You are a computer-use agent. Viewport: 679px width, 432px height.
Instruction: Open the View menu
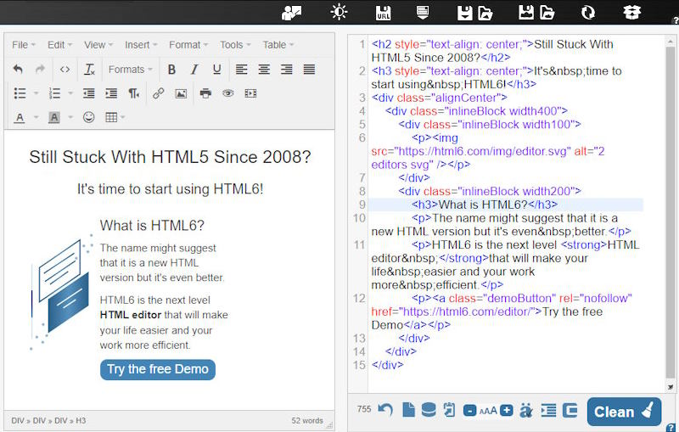[x=98, y=45]
